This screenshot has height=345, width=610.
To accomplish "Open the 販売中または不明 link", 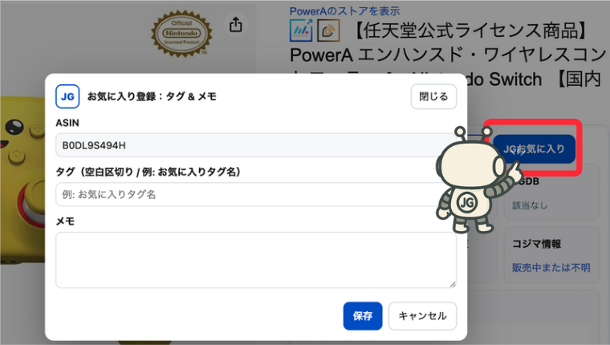I will point(551,267).
